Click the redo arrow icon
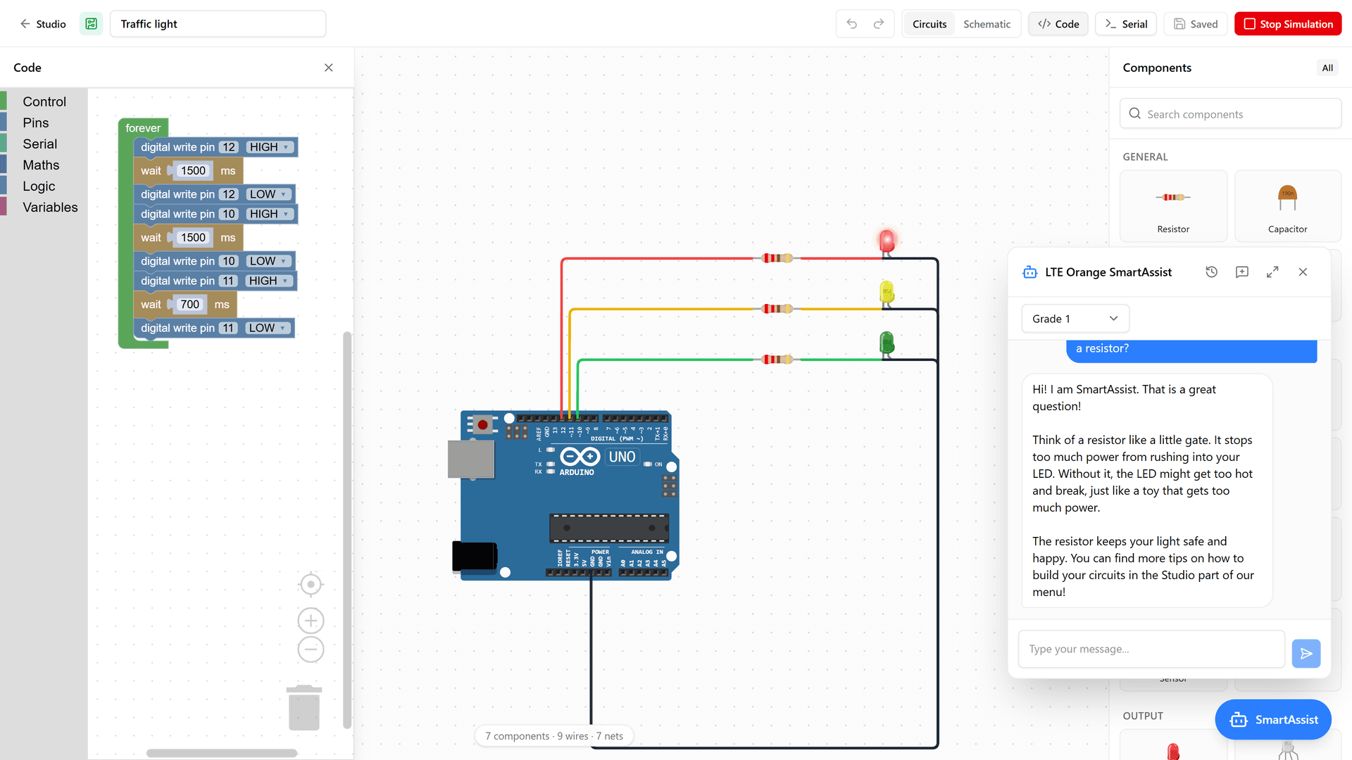 click(879, 24)
